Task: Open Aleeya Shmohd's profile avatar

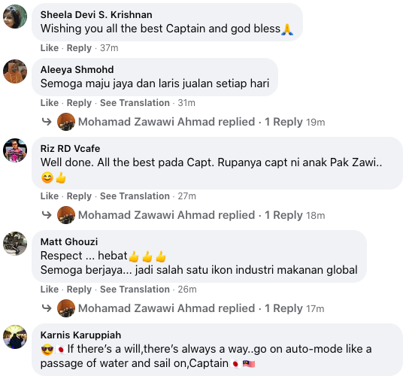Action: click(x=15, y=71)
